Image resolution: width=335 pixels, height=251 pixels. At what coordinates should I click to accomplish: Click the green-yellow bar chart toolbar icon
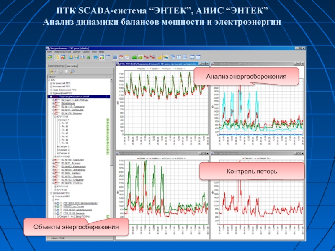(x=140, y=57)
